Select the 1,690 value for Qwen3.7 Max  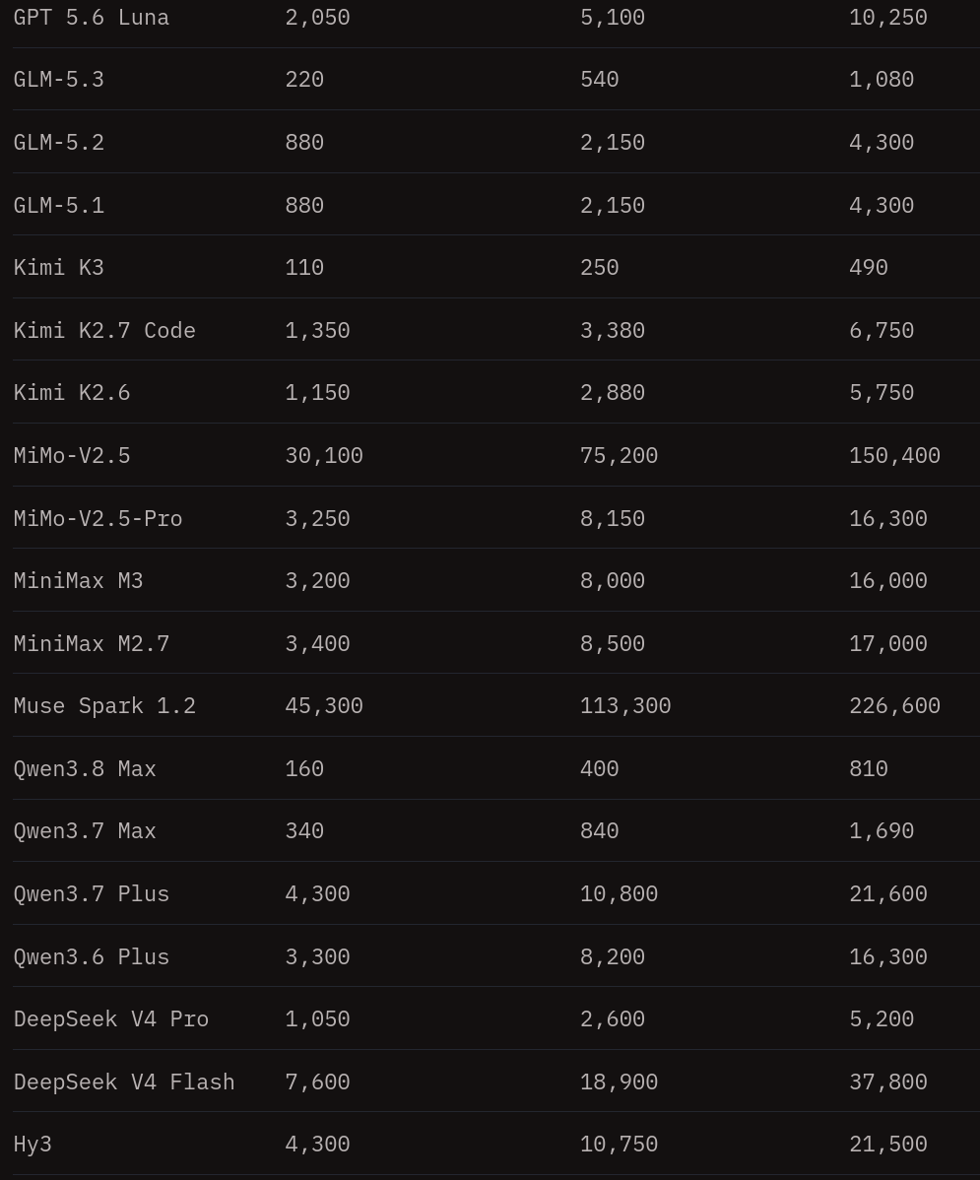pos(882,831)
